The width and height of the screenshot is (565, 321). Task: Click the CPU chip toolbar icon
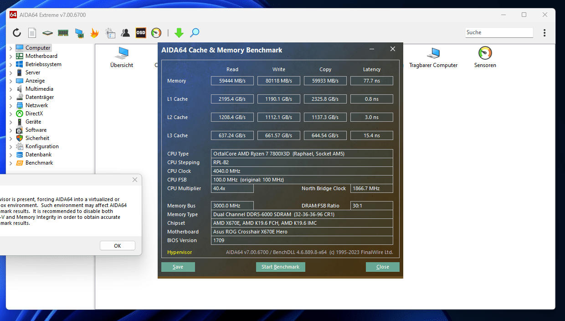pos(47,33)
